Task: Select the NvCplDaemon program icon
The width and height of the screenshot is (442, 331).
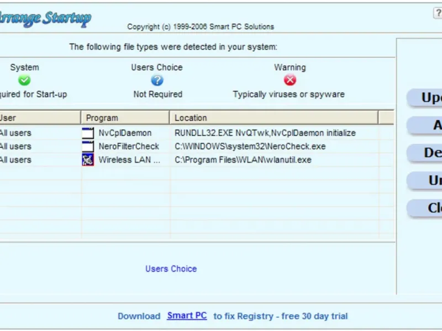Action: point(88,133)
